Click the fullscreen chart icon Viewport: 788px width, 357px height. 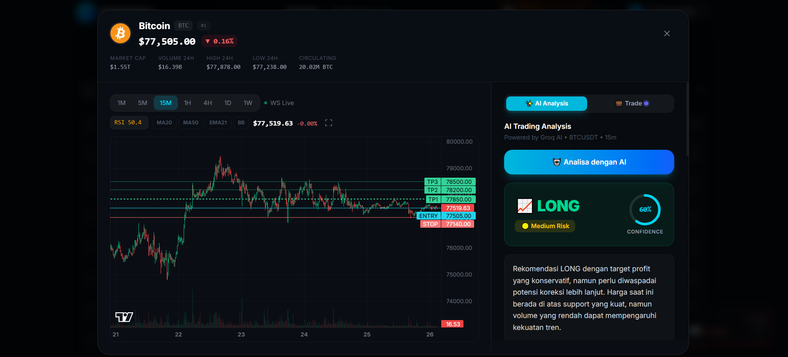click(329, 123)
